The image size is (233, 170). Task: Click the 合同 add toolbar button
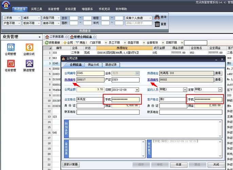pos(68,43)
